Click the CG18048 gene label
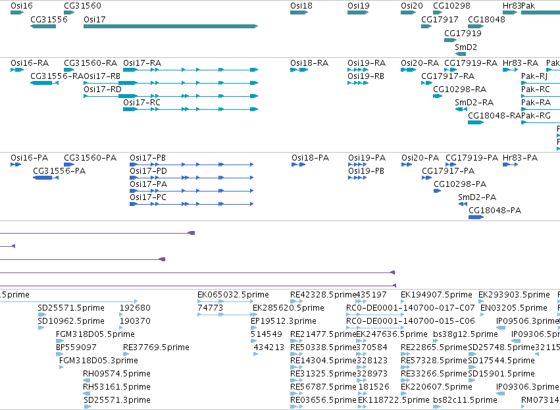This screenshot has height=410, width=560. click(486, 19)
